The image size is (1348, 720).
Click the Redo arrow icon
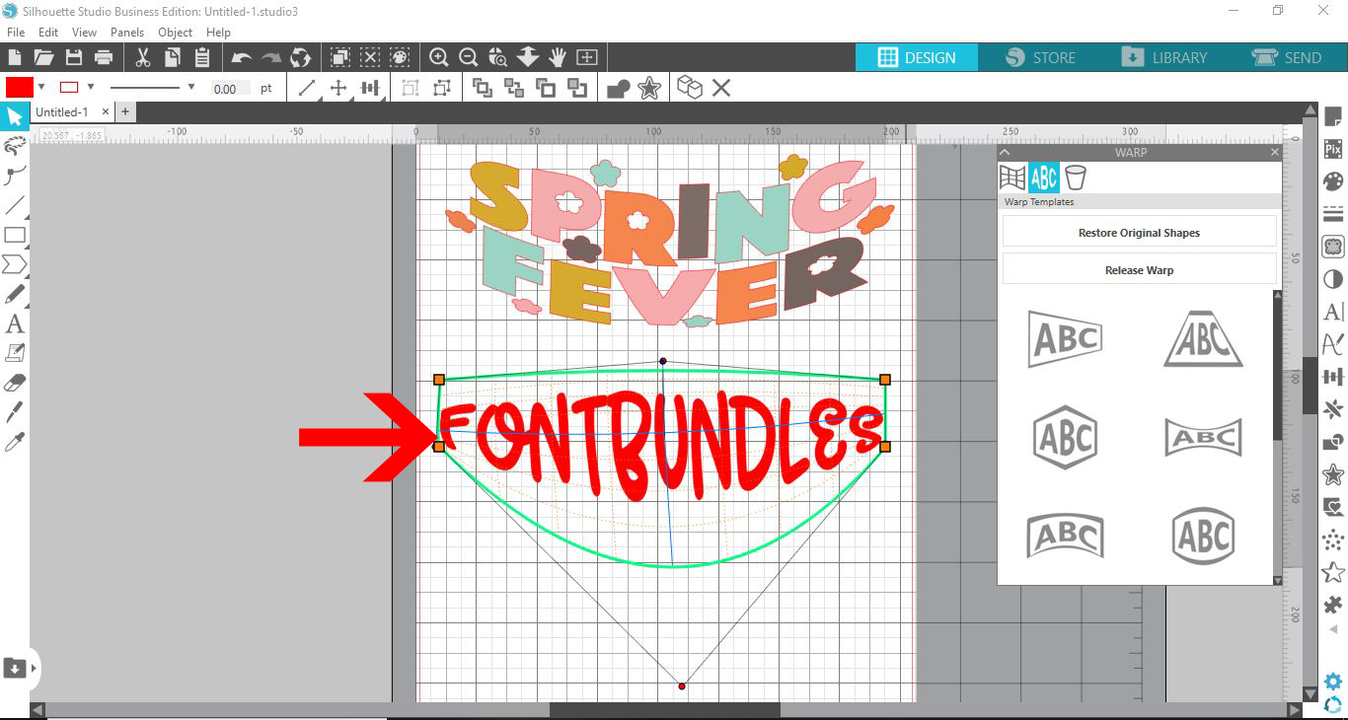click(271, 58)
